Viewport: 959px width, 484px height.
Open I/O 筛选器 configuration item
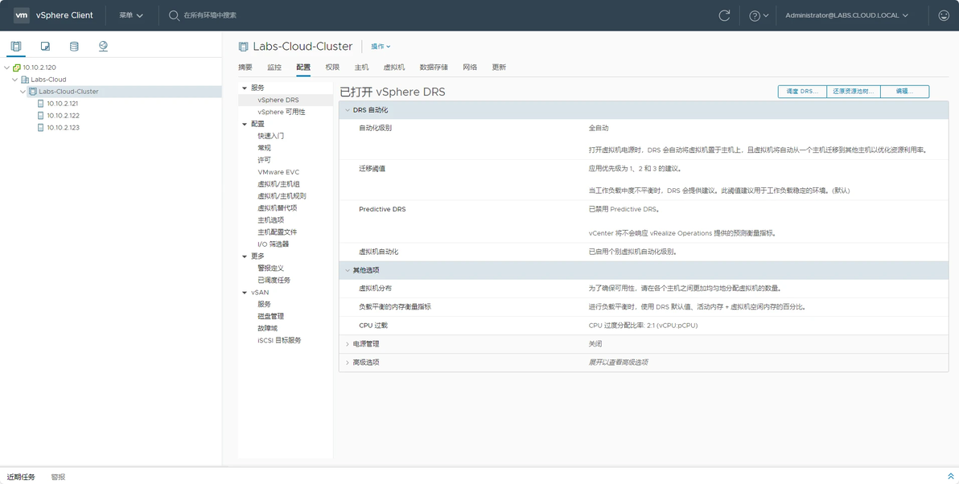[273, 244]
